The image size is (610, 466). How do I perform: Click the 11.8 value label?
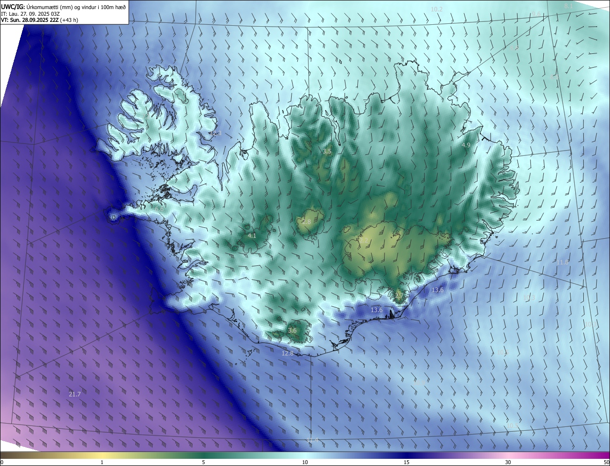(563, 262)
